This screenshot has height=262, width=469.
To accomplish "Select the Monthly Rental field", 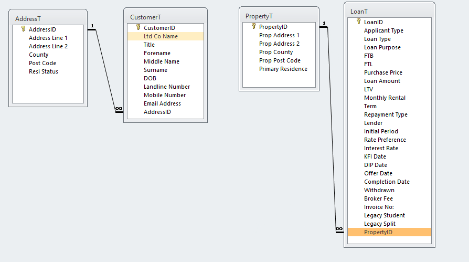I will click(x=389, y=97).
